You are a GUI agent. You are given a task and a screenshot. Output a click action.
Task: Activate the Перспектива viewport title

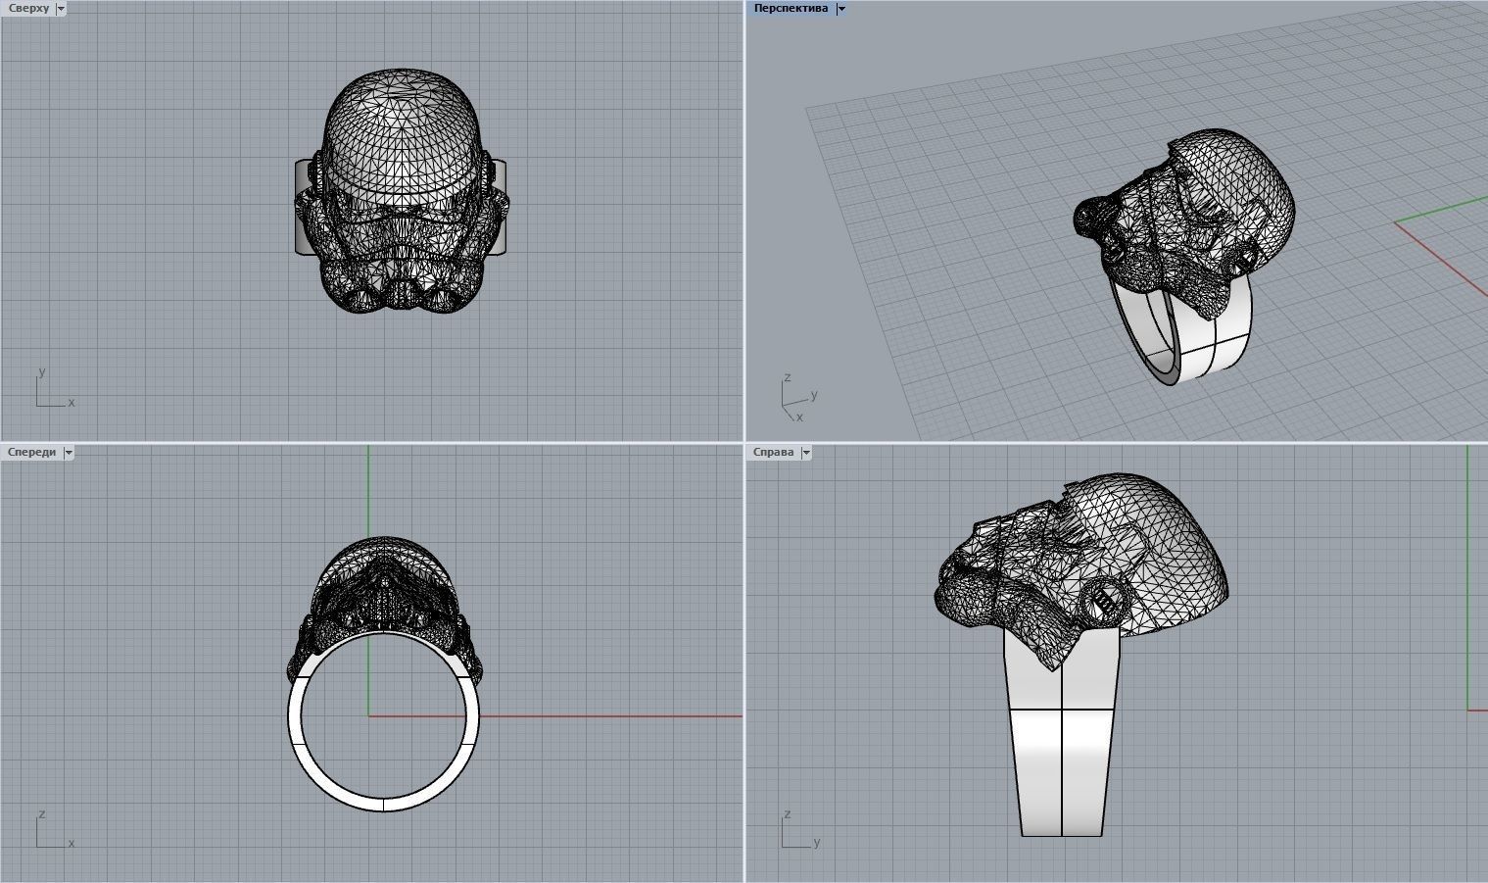[x=791, y=9]
